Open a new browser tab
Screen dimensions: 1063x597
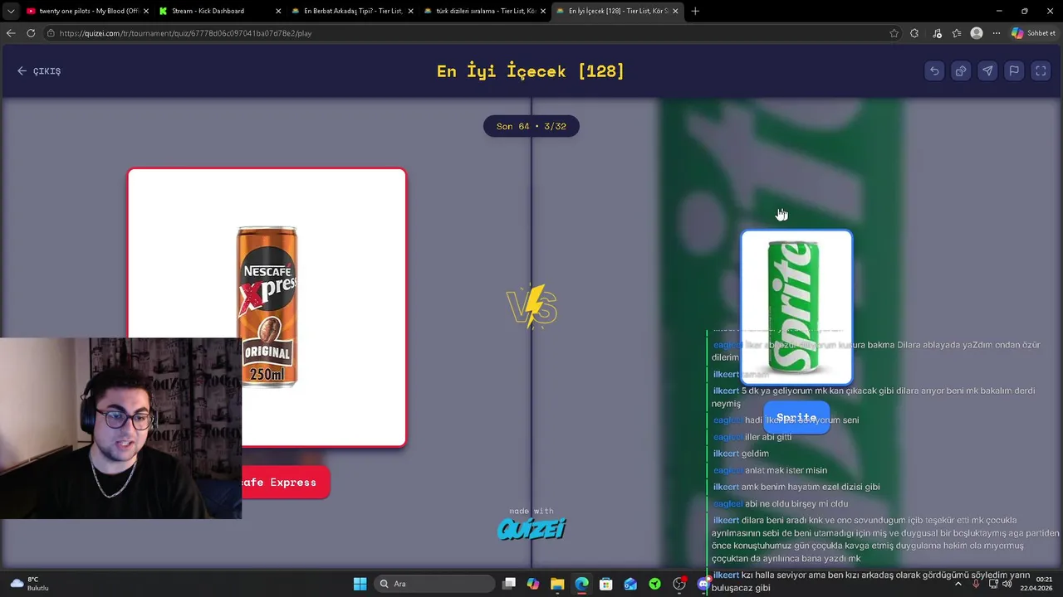(x=695, y=11)
